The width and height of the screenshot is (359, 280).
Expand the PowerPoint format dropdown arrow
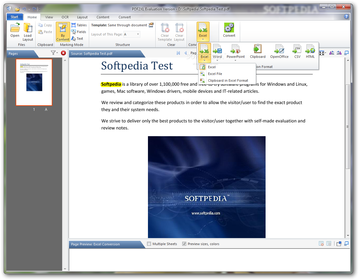click(x=236, y=61)
